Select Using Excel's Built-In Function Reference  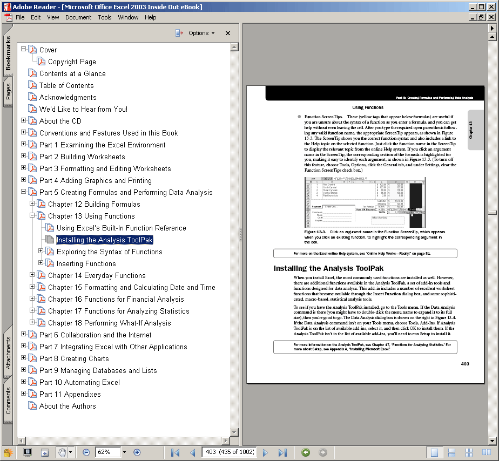click(x=122, y=228)
